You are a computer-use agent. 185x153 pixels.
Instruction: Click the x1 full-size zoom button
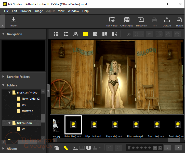[150, 34]
